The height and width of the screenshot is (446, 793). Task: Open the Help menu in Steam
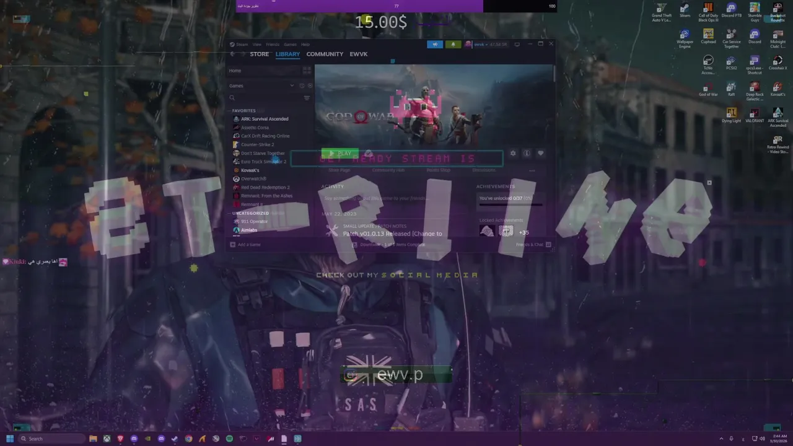[305, 45]
